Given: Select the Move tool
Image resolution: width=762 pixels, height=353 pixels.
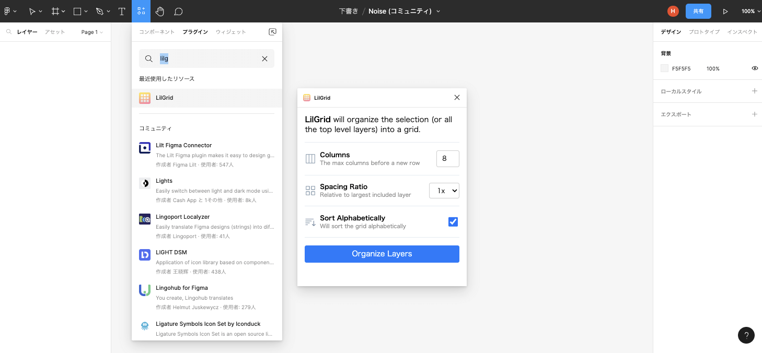Looking at the screenshot, I should pyautogui.click(x=32, y=11).
